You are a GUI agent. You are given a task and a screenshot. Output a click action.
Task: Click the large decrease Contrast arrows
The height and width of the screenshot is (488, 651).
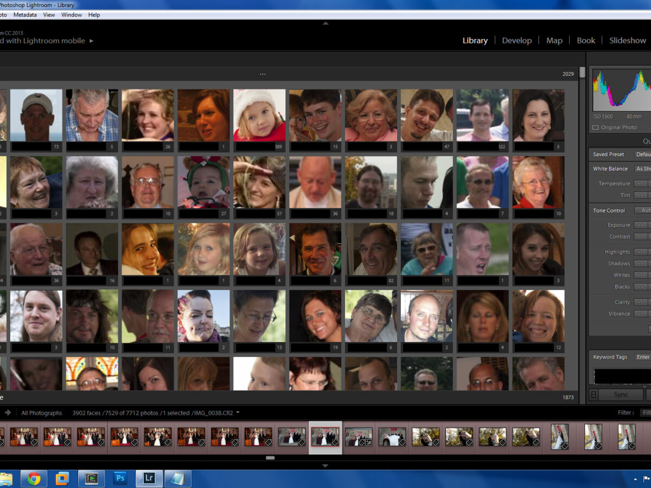[641, 237]
